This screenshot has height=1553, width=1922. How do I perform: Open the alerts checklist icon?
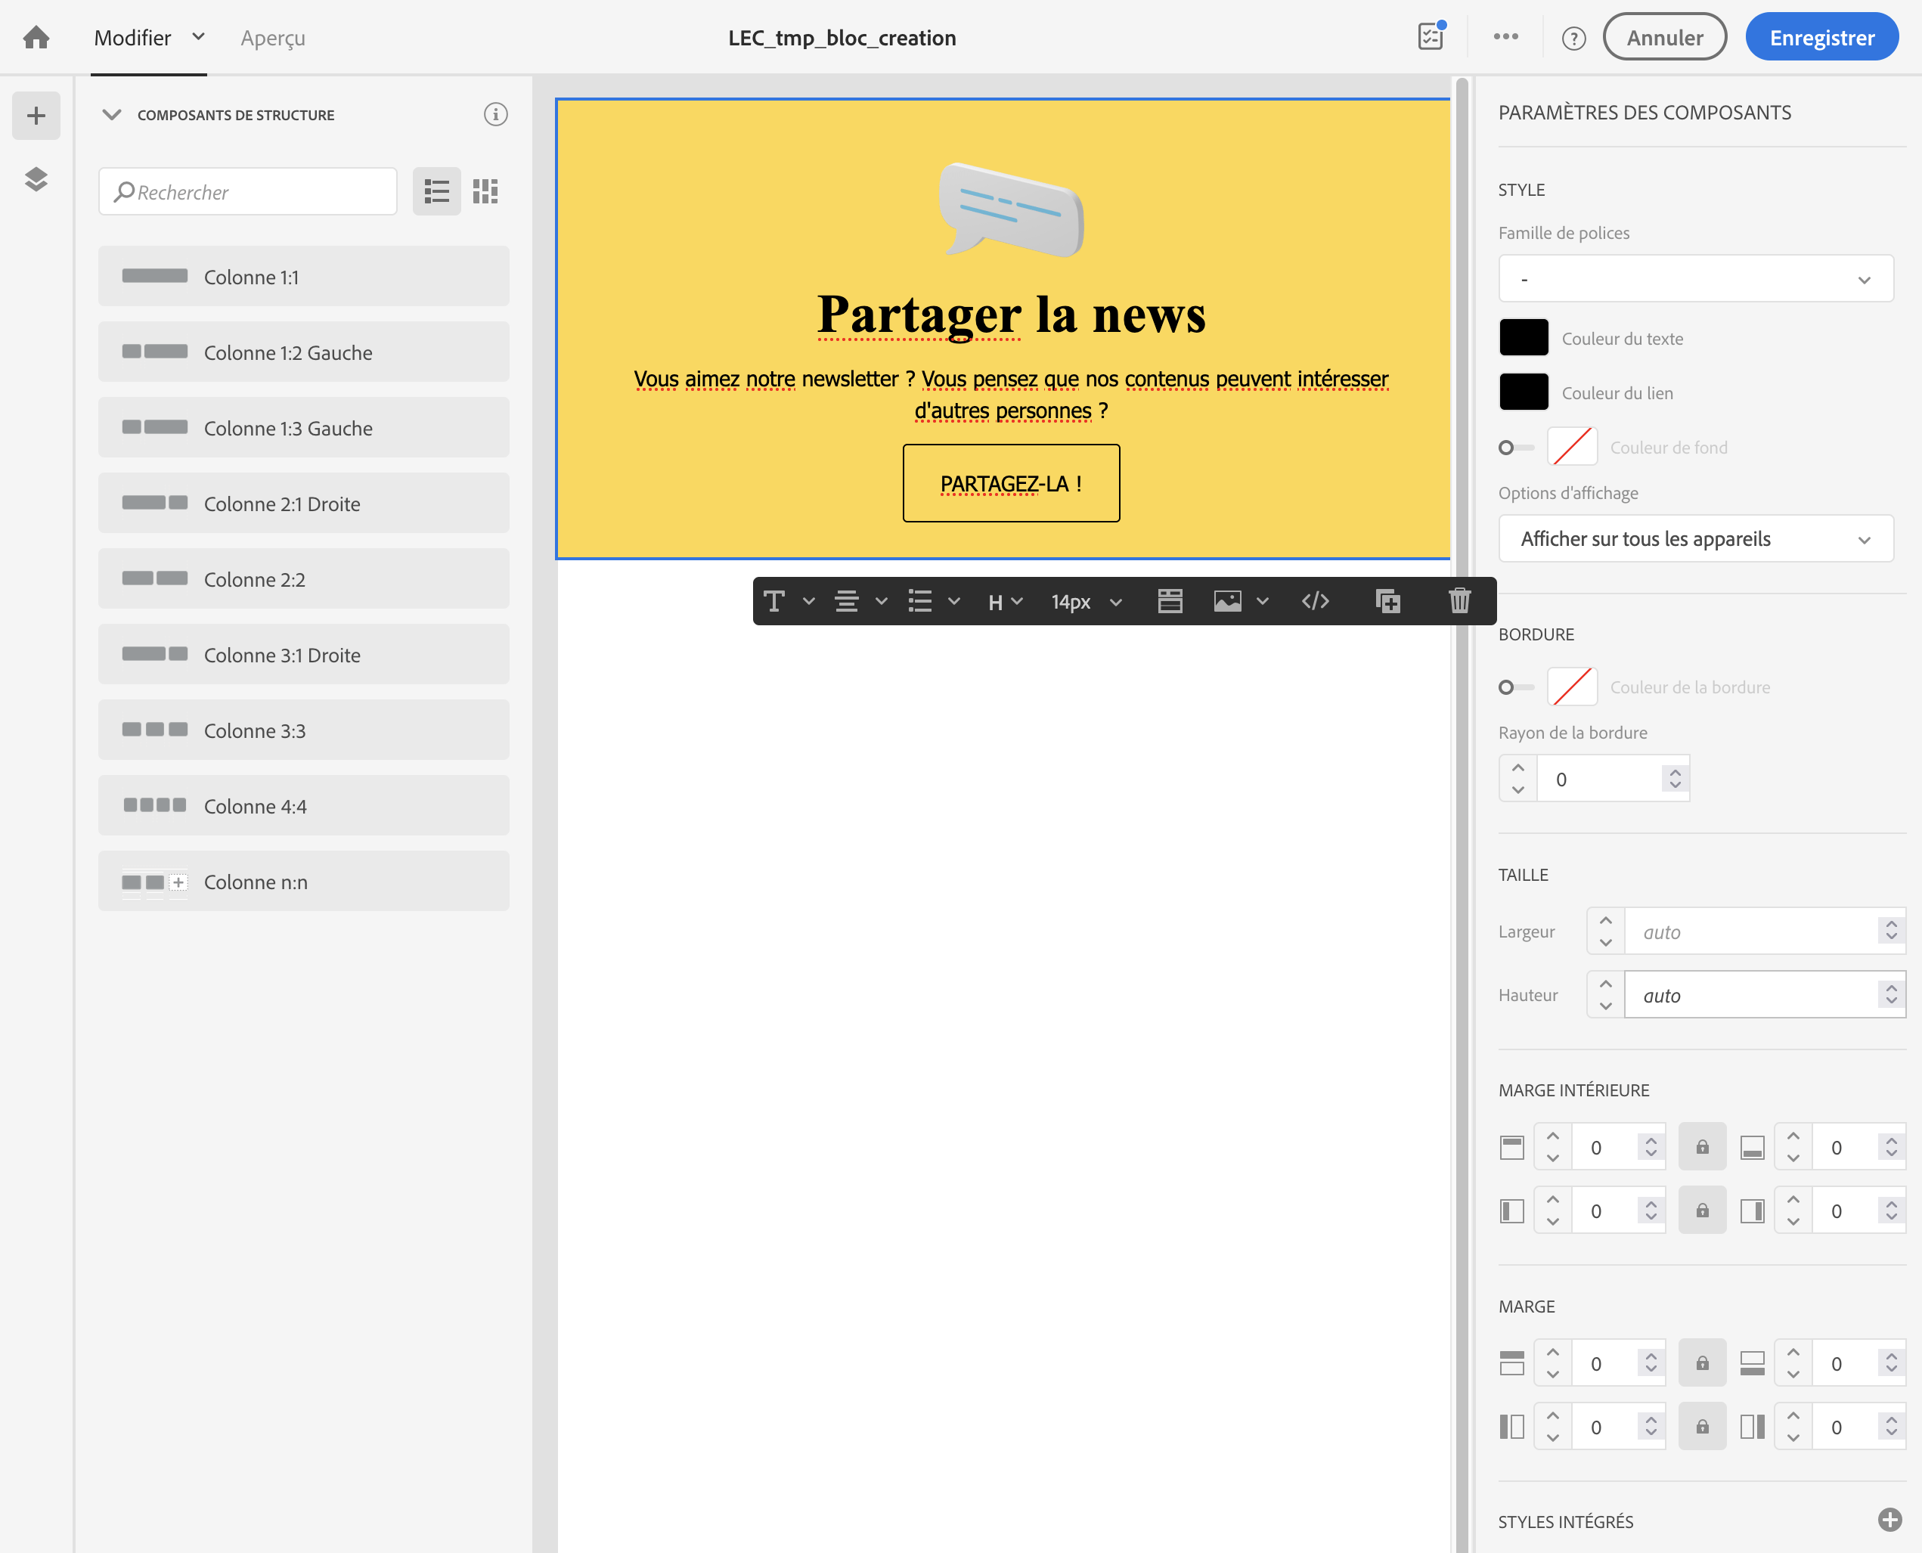coord(1431,37)
